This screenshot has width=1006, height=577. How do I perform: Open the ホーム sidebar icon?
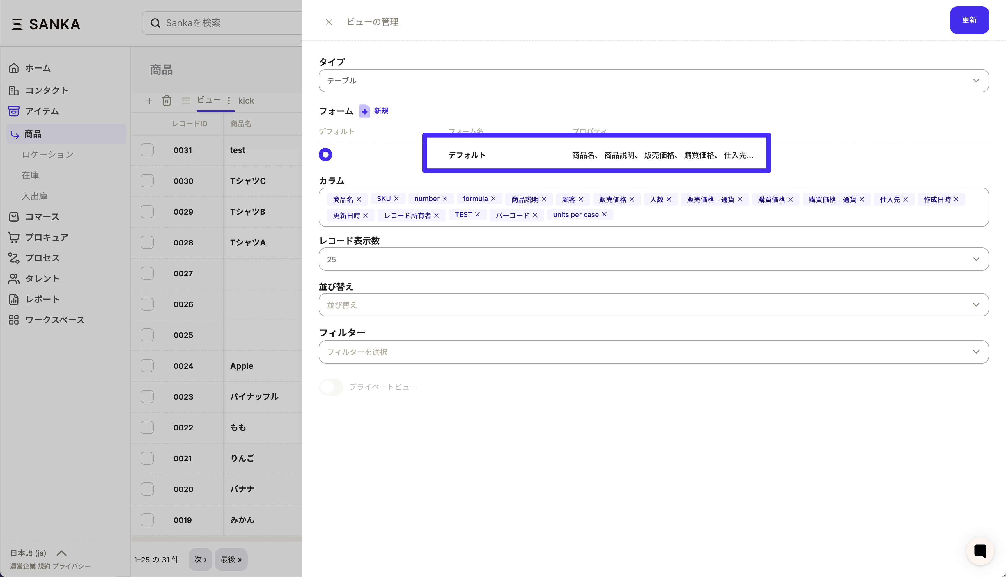[14, 68]
